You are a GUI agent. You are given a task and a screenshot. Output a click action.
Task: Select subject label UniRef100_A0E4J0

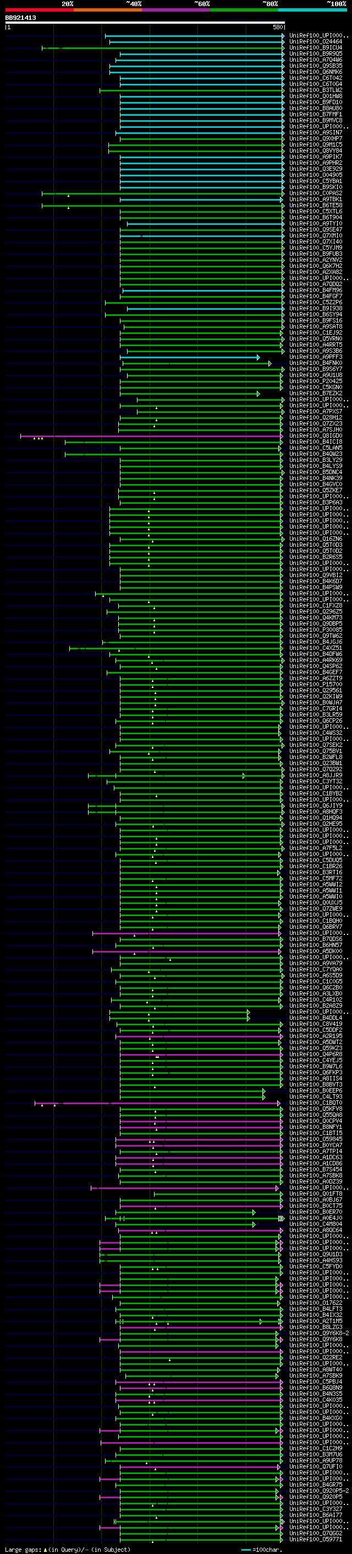tap(316, 1218)
